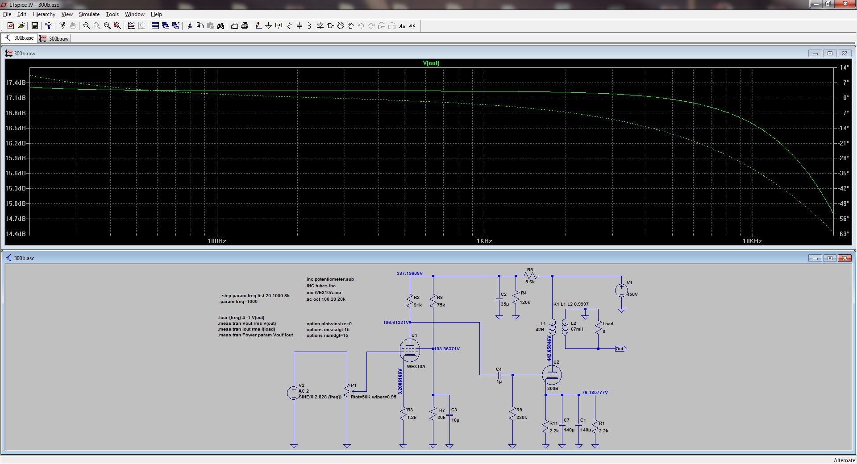This screenshot has height=464, width=857.
Task: Switch to the 300b.asc tab
Action: [x=20, y=38]
